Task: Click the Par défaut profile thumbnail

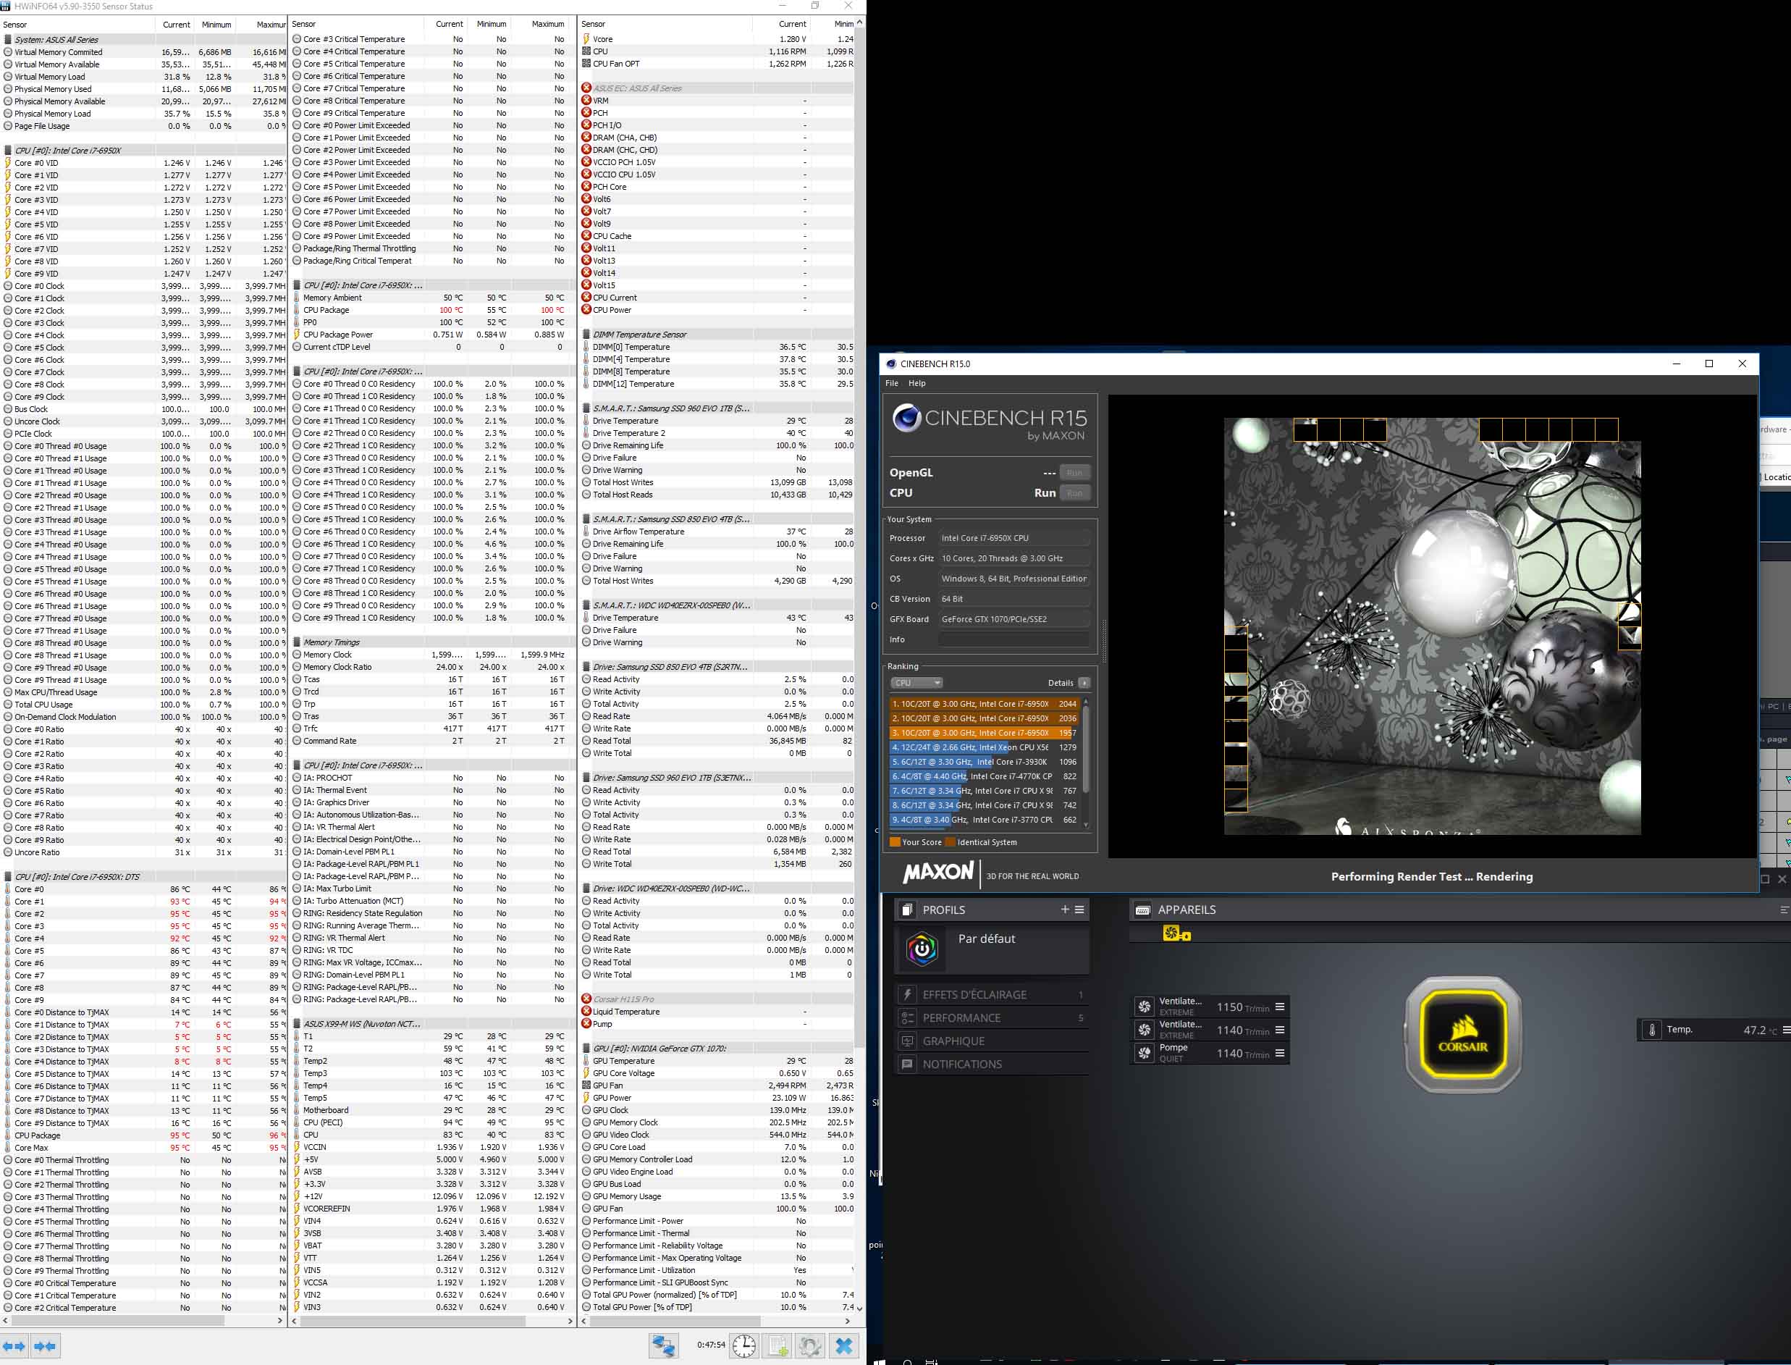Action: pos(922,949)
